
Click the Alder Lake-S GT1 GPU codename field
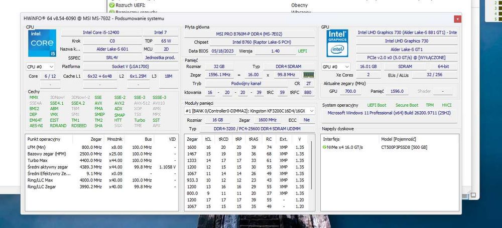coord(407,49)
